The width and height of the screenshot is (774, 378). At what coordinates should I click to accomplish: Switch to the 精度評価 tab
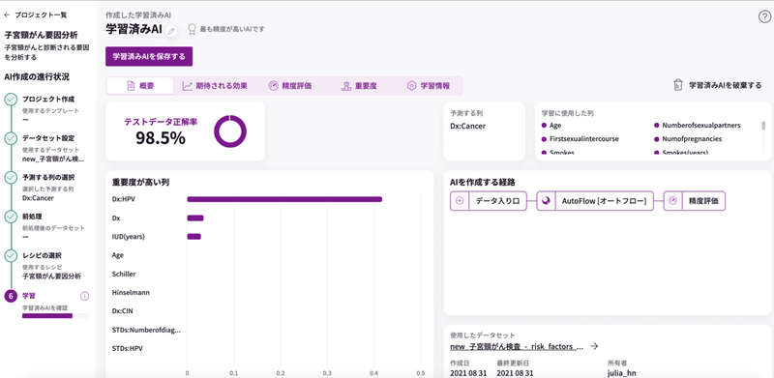click(x=289, y=86)
